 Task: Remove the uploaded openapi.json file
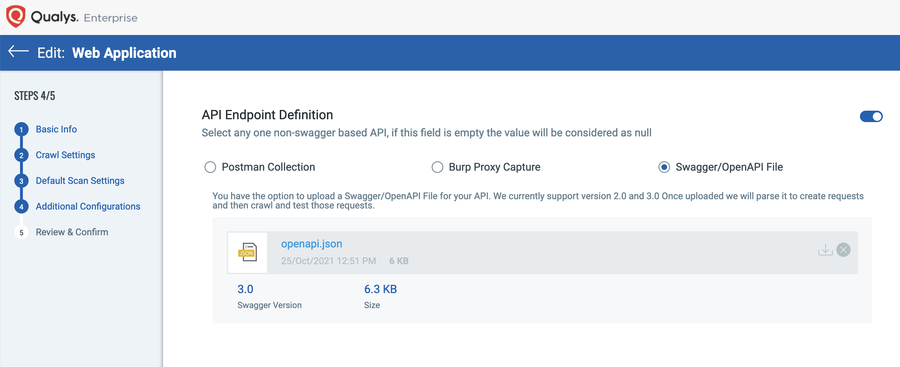click(843, 250)
